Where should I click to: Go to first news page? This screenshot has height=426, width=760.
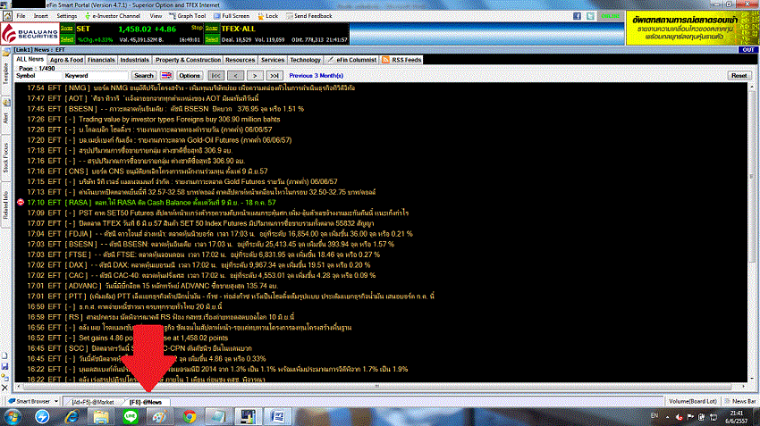coord(215,76)
